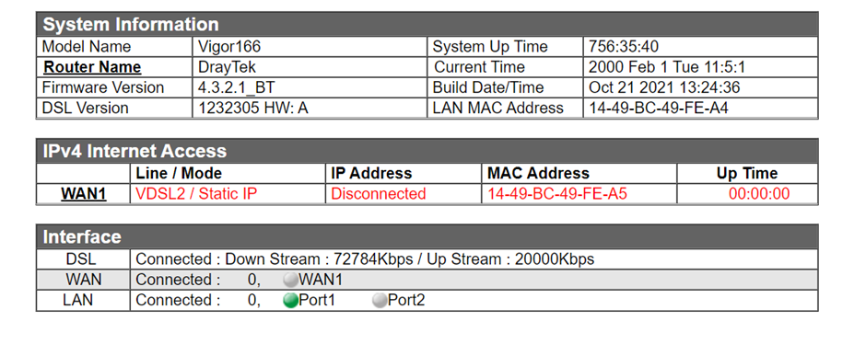Click the WAN1 grey status indicator
866x344 pixels.
(290, 280)
